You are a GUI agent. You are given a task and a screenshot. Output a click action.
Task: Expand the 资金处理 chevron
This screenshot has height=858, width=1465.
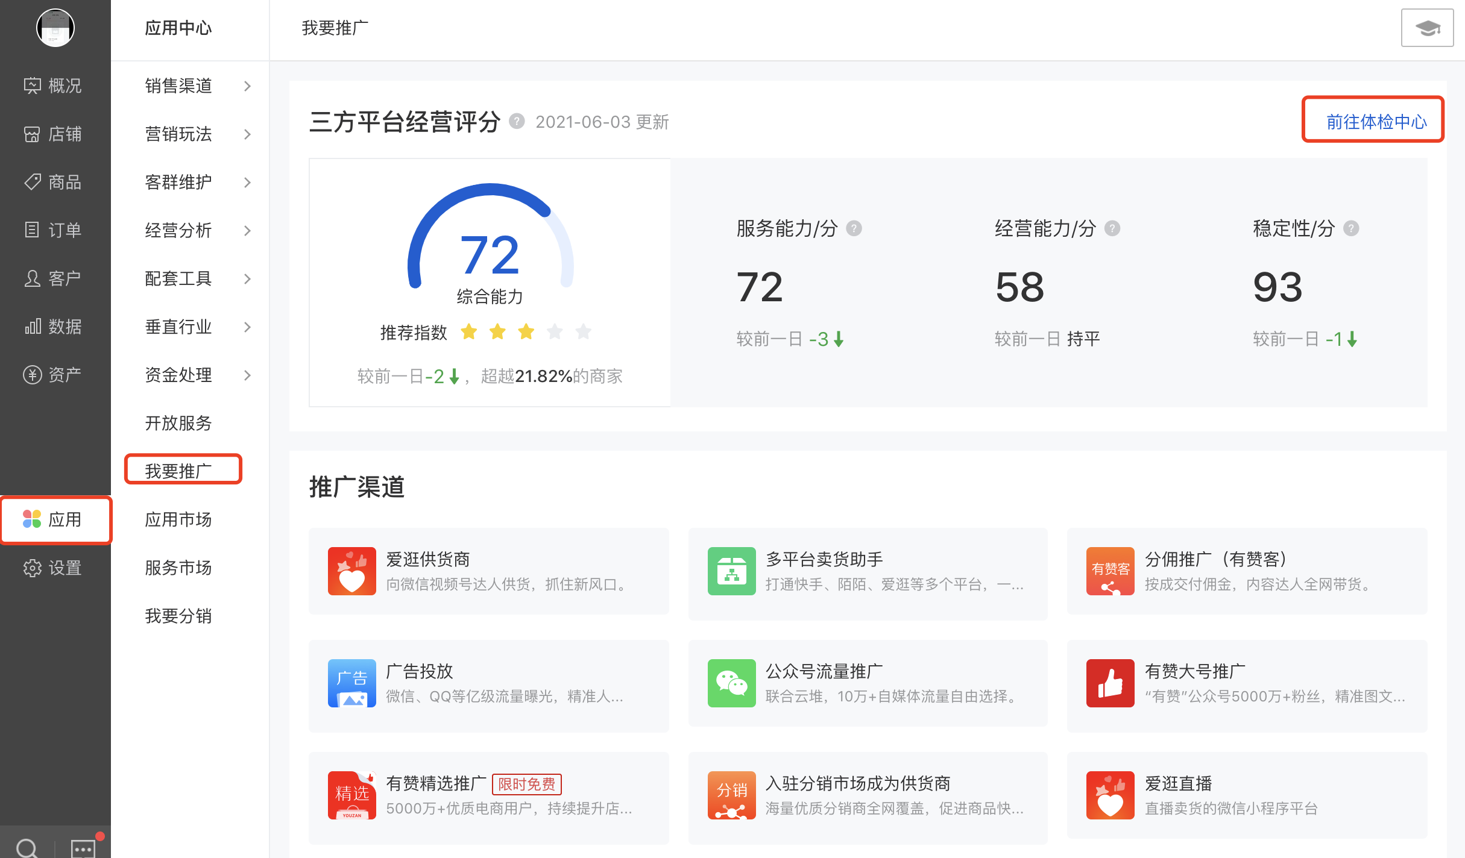[x=247, y=375]
